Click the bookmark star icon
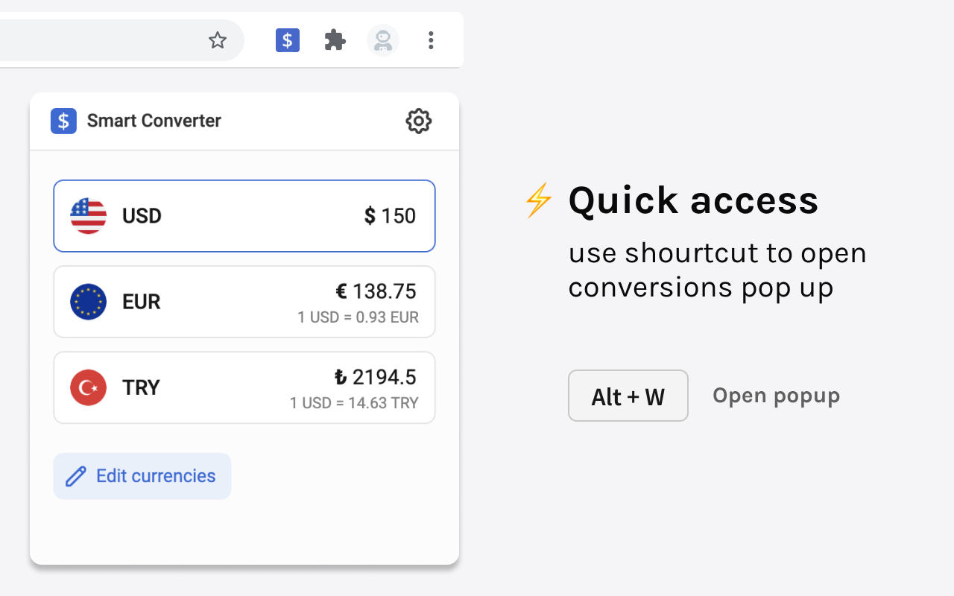 pos(218,40)
